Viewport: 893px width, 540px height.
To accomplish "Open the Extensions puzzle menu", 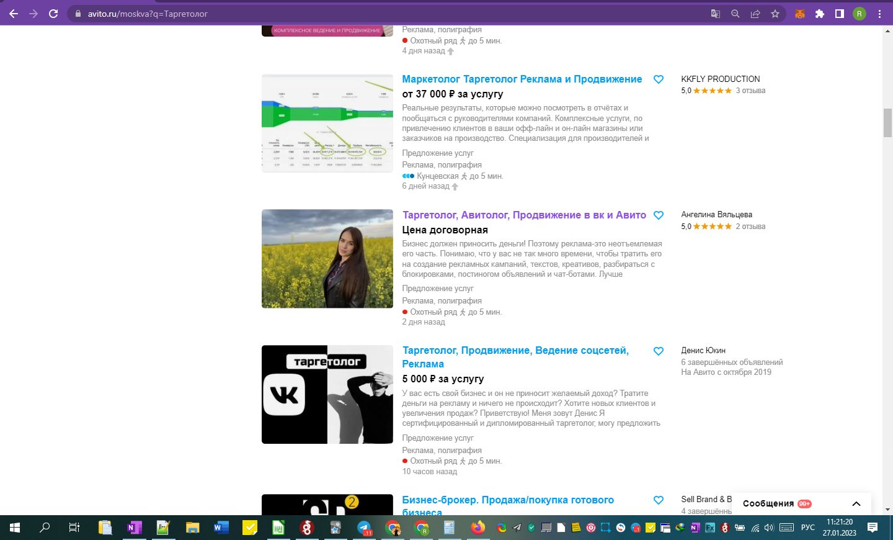I will (820, 14).
